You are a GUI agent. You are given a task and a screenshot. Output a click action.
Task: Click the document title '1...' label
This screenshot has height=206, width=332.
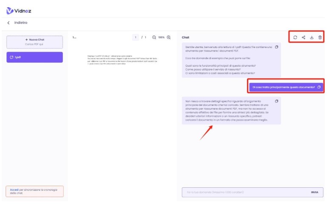[74, 37]
